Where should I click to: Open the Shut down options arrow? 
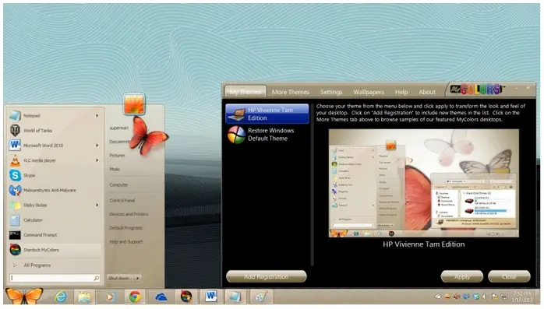click(138, 278)
